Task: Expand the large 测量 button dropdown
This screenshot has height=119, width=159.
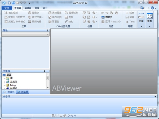Action: tap(141, 27)
